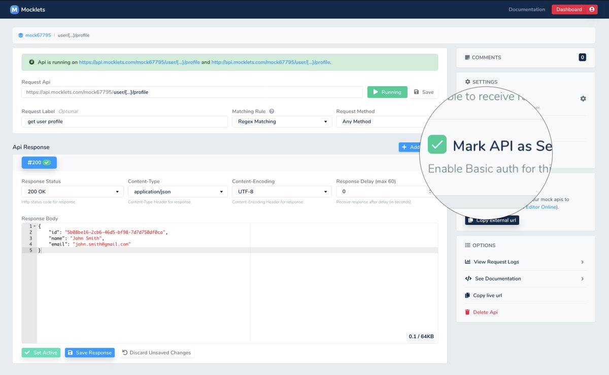The image size is (609, 375).
Task: Click the play icon in Running button
Action: (x=376, y=92)
